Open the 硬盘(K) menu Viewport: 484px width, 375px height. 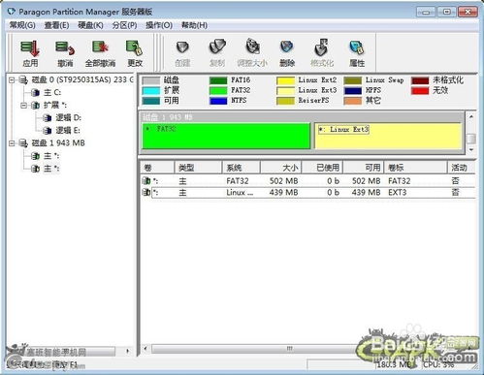coord(90,25)
